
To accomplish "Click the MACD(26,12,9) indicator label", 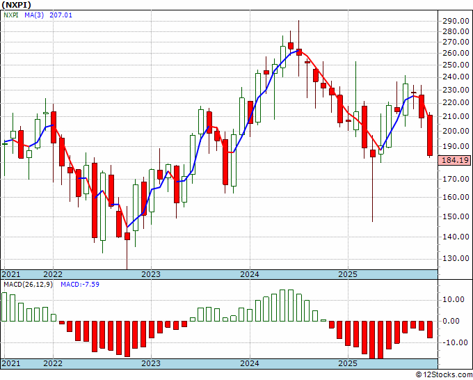I will click(x=28, y=285).
